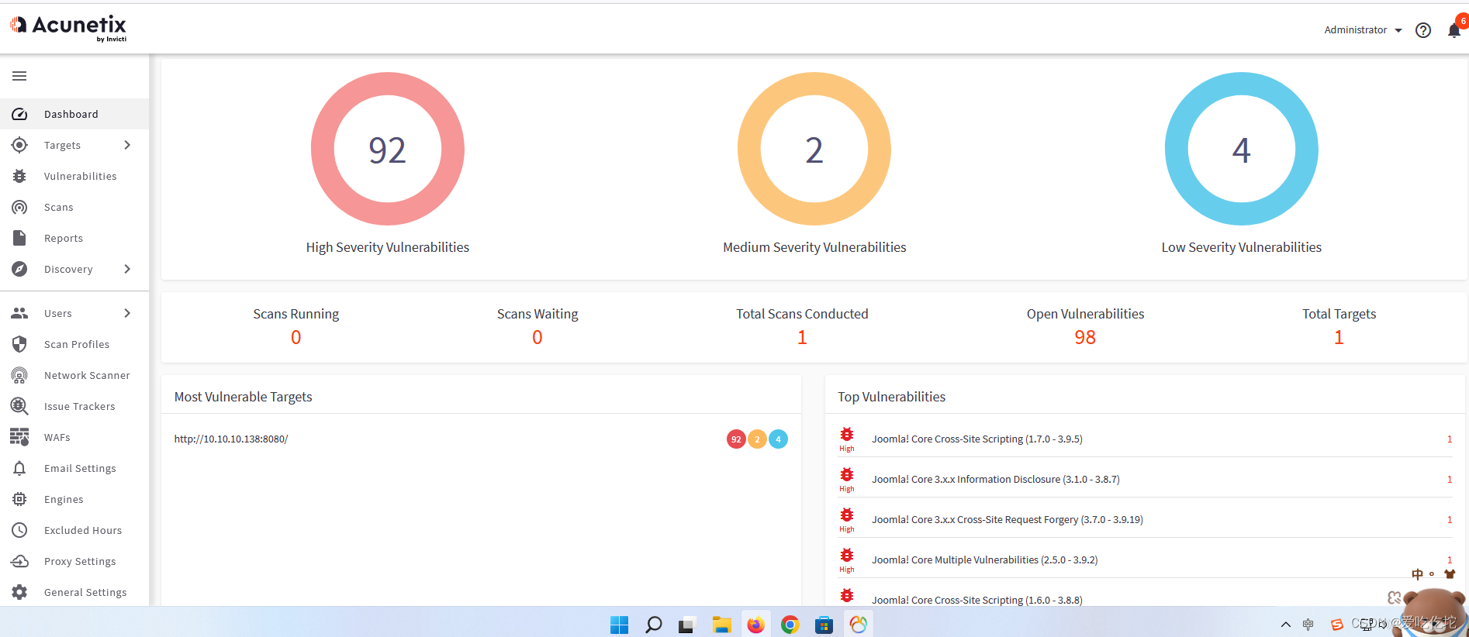Open File Explorer from the taskbar
The width and height of the screenshot is (1469, 637).
point(722,625)
